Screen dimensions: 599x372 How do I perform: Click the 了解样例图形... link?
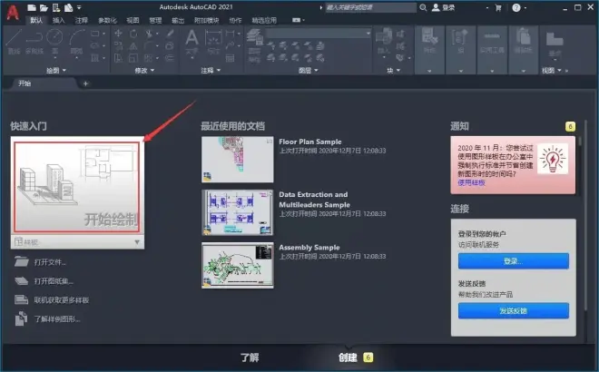pos(57,318)
